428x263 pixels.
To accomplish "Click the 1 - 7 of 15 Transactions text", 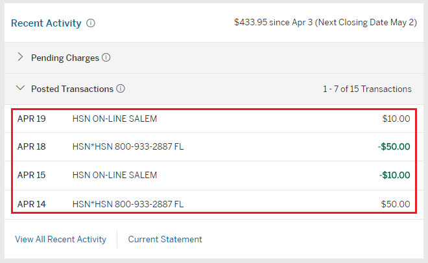I will click(367, 89).
